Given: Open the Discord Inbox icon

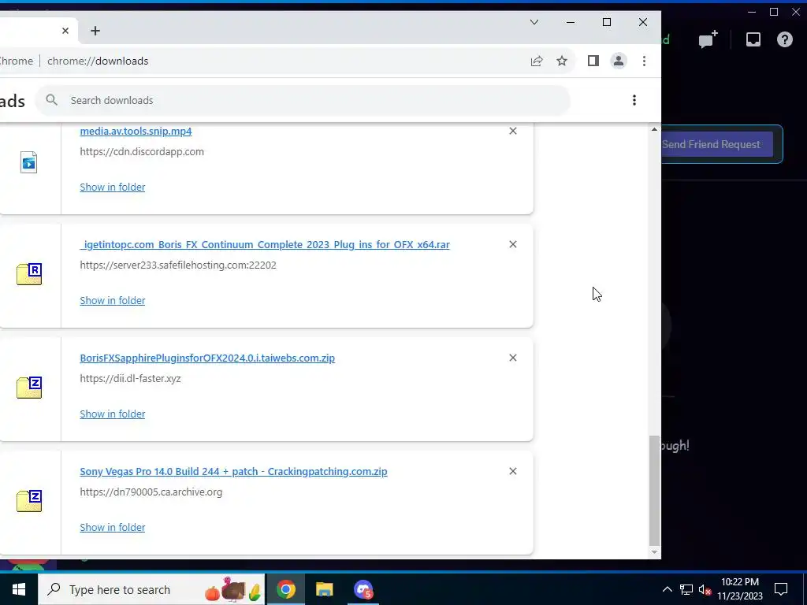Looking at the screenshot, I should [753, 39].
